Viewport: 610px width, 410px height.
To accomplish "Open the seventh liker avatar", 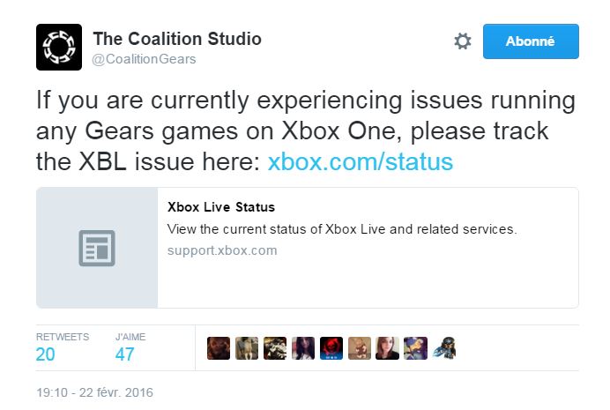I will click(388, 348).
